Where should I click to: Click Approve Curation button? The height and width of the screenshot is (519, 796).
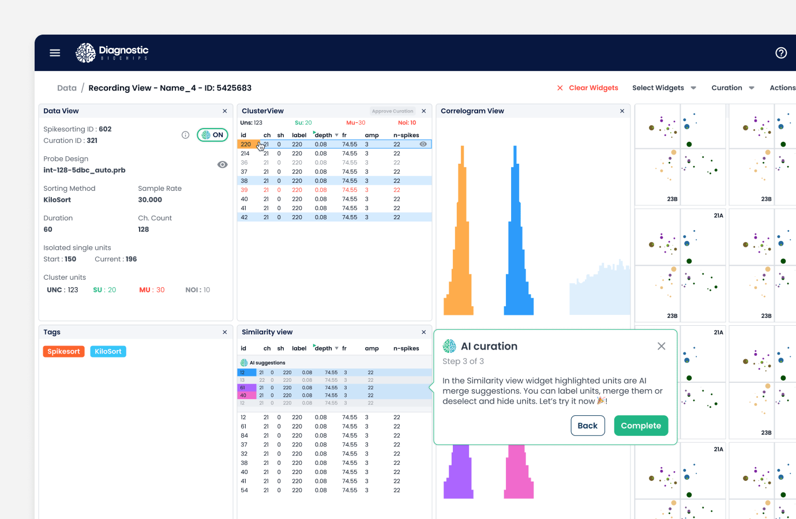(x=393, y=111)
